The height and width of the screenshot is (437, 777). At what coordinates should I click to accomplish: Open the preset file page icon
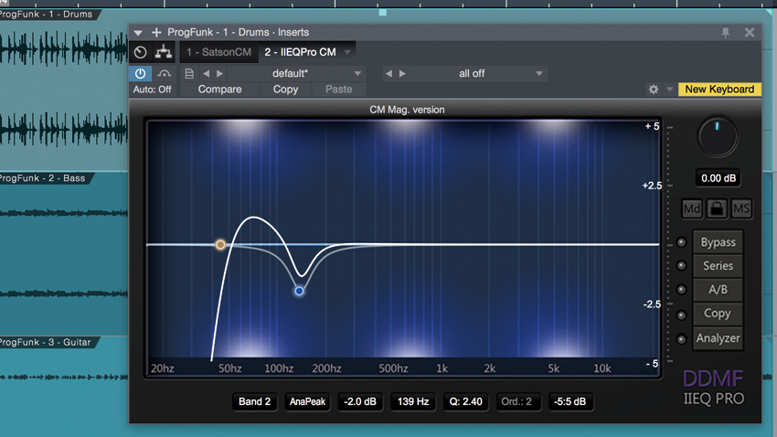coord(189,73)
